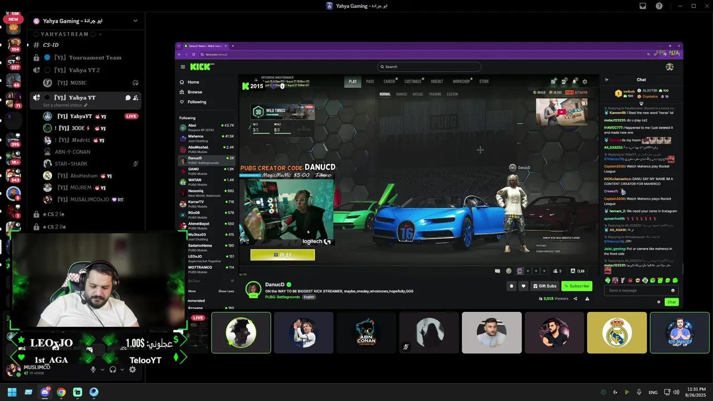Select RANKED mode sub-tab
713x401 pixels.
402,94
